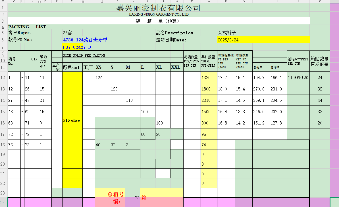Select the company title 嘉兴丽豪制衣有限公司 cell
This screenshot has width=339, height=207.
[x=158, y=8]
